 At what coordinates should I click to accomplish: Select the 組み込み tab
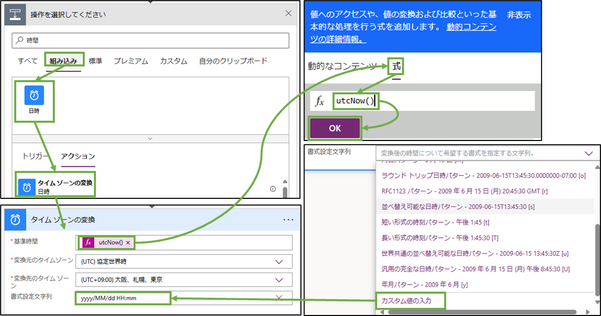pos(63,61)
